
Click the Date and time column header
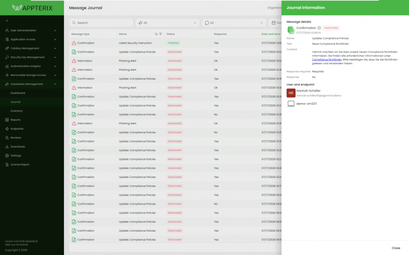271,34
